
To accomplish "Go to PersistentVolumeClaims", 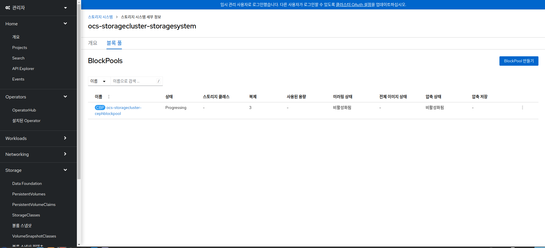I will [34, 204].
